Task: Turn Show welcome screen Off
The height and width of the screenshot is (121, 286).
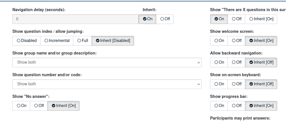Action: tap(236, 41)
